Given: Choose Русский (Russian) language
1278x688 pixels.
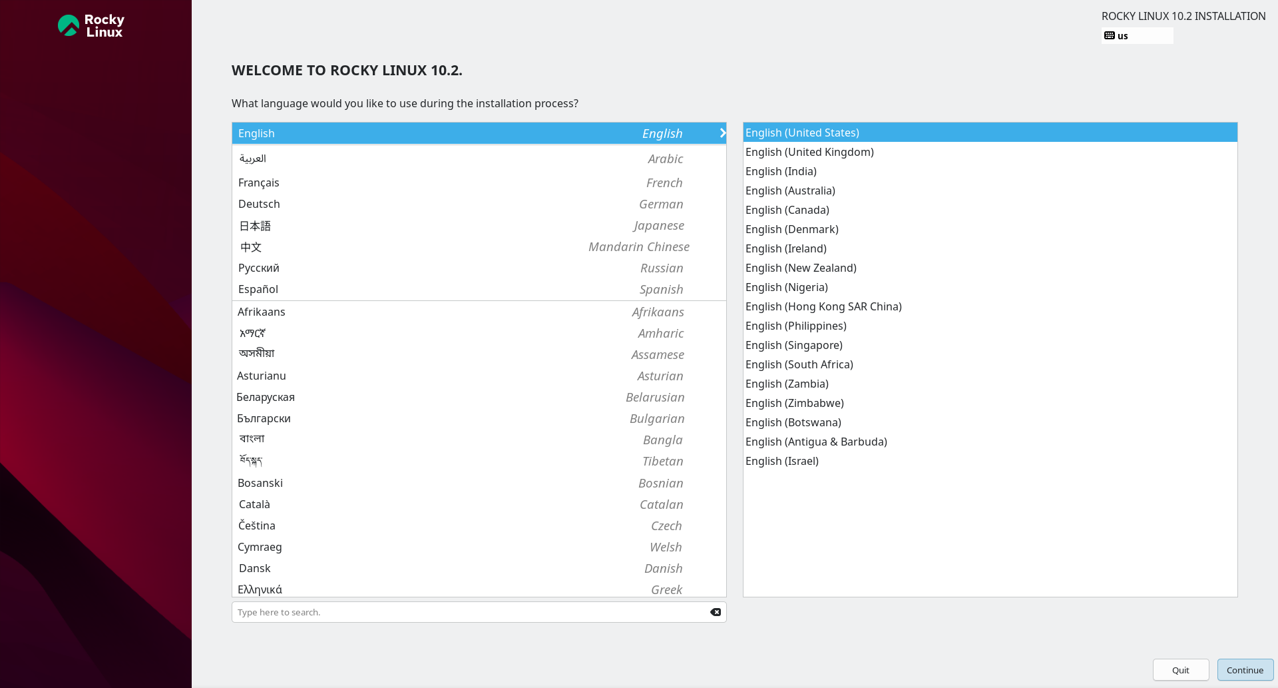Looking at the screenshot, I should coord(479,268).
